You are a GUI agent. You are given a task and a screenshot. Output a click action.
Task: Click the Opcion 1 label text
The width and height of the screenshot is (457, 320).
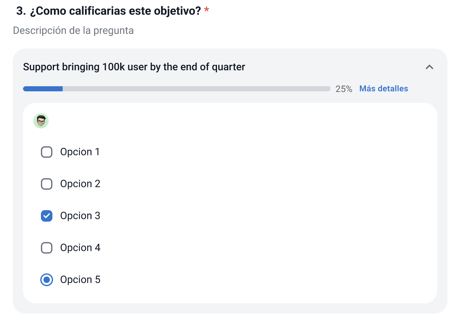click(x=80, y=152)
